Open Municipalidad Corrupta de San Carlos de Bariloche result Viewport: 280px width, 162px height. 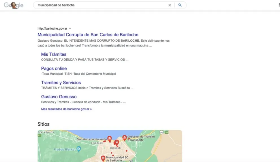pos(88,35)
